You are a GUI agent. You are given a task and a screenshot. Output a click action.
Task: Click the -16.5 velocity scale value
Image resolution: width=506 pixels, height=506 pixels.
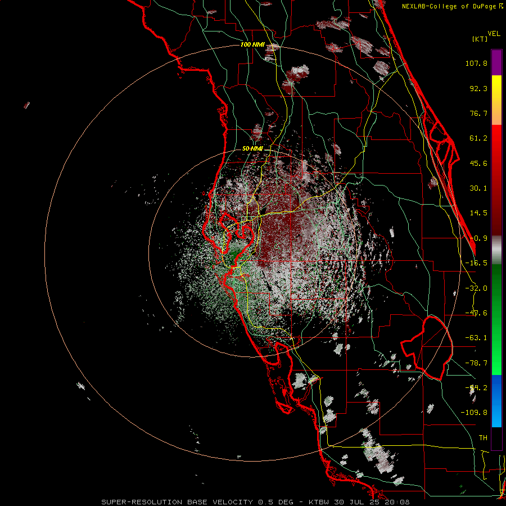click(476, 263)
